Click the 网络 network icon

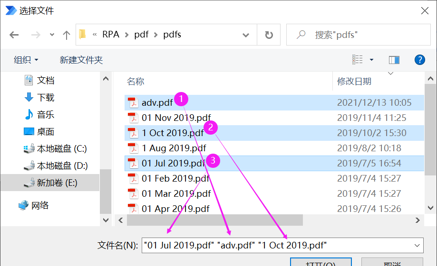23,205
